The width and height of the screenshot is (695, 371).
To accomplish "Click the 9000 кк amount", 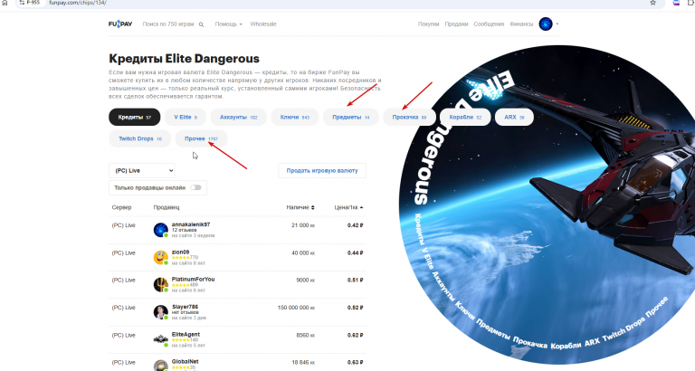I will tap(305, 281).
